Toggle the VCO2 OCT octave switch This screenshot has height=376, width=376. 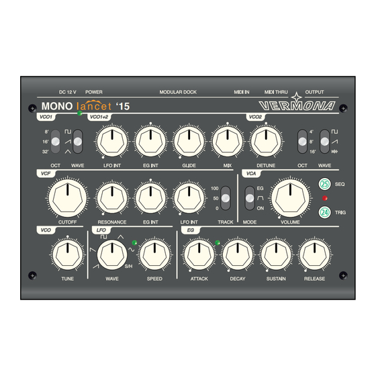coord(302,142)
